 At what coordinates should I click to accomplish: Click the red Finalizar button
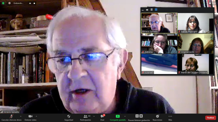(210, 118)
